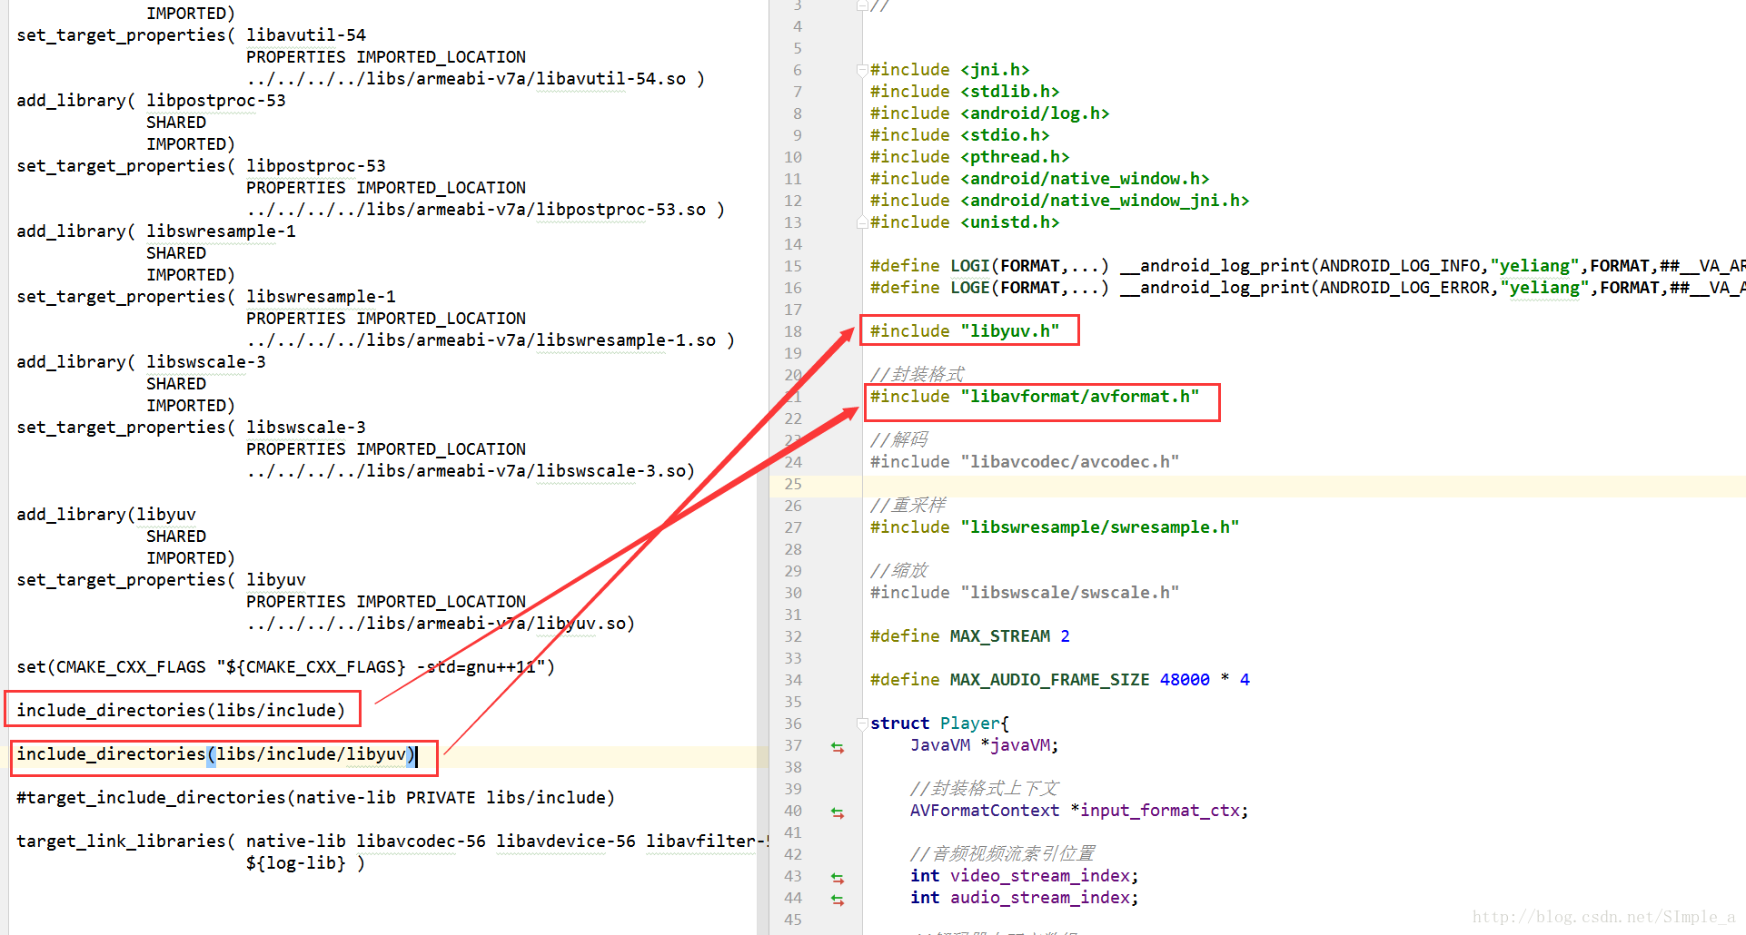Click on #include "libswscale/swscale.h" line
This screenshot has height=935, width=1746.
[x=1025, y=592]
